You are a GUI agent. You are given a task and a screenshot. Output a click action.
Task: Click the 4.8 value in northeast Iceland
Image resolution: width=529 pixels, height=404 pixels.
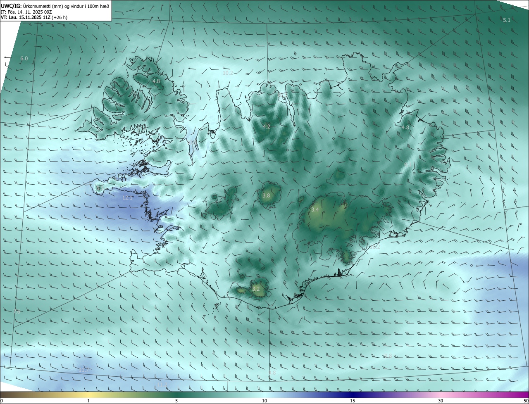[405, 128]
